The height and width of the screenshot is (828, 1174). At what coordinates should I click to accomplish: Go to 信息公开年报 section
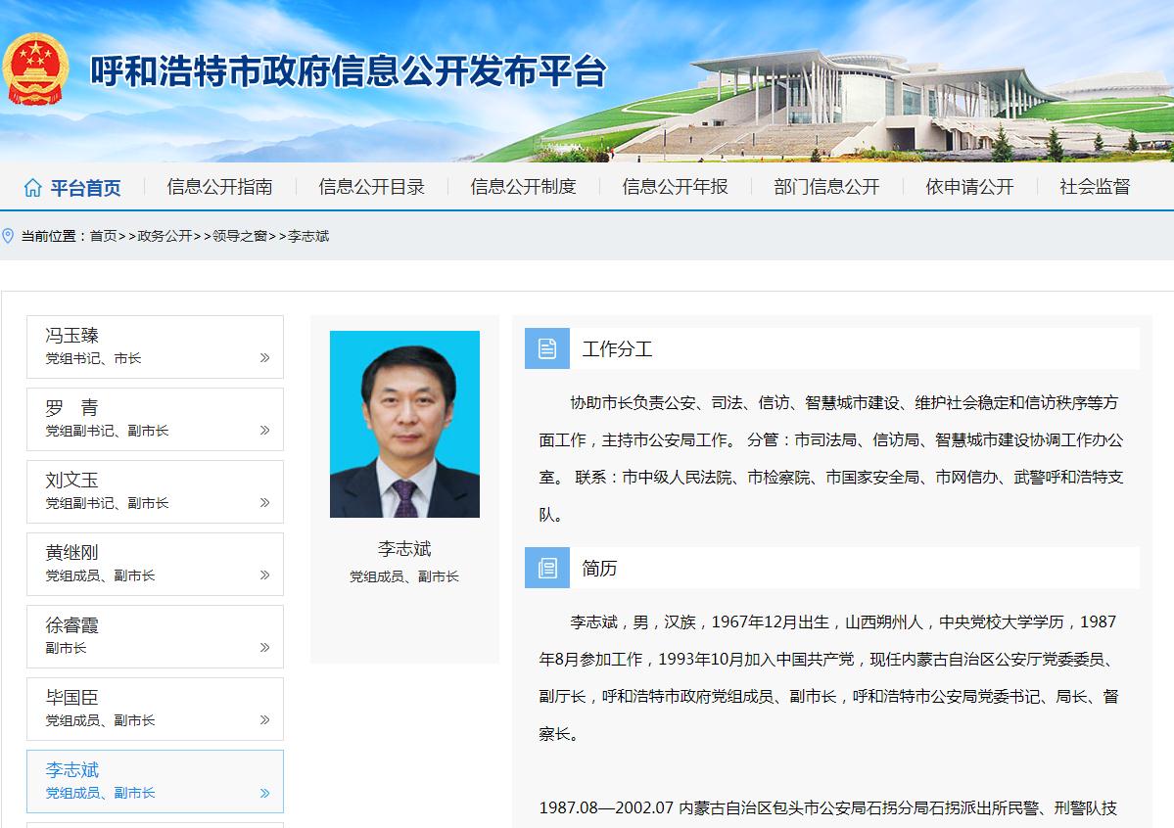point(675,187)
